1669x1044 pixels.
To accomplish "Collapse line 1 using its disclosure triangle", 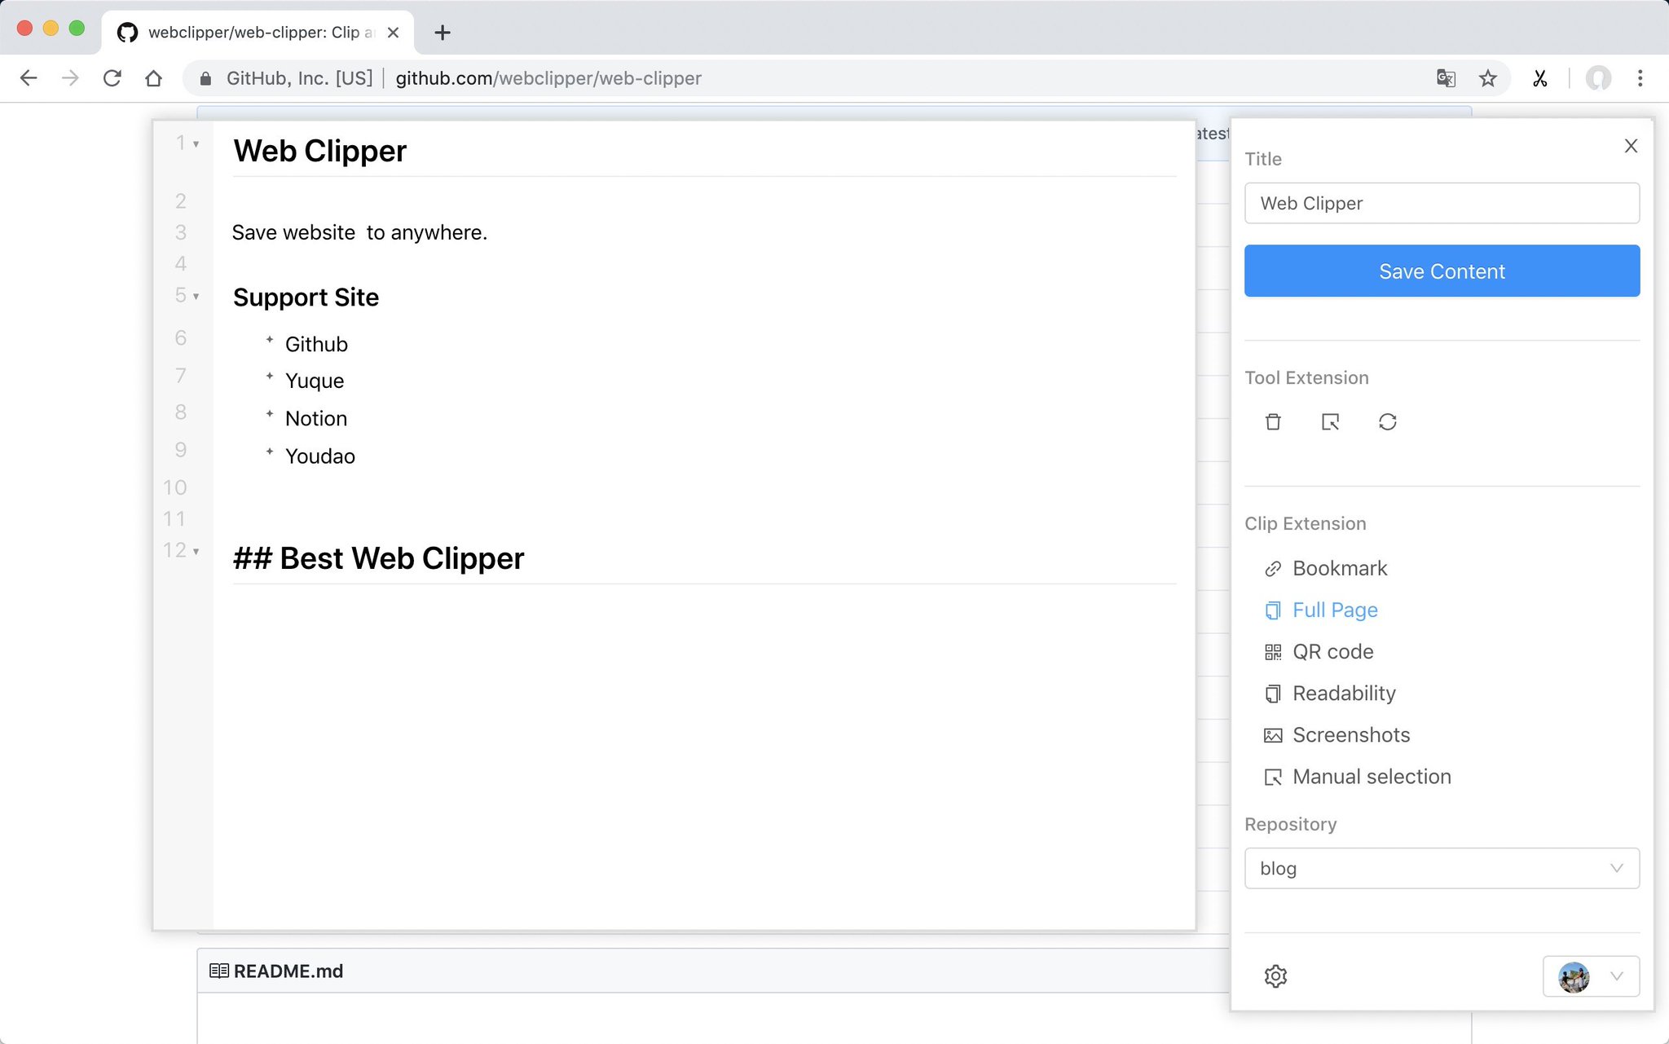I will 196,143.
